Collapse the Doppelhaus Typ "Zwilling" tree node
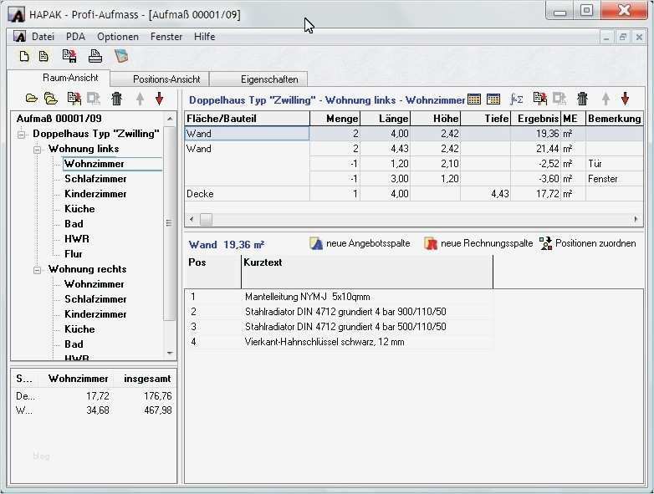Screen dimensions: 654x494 pos(23,134)
